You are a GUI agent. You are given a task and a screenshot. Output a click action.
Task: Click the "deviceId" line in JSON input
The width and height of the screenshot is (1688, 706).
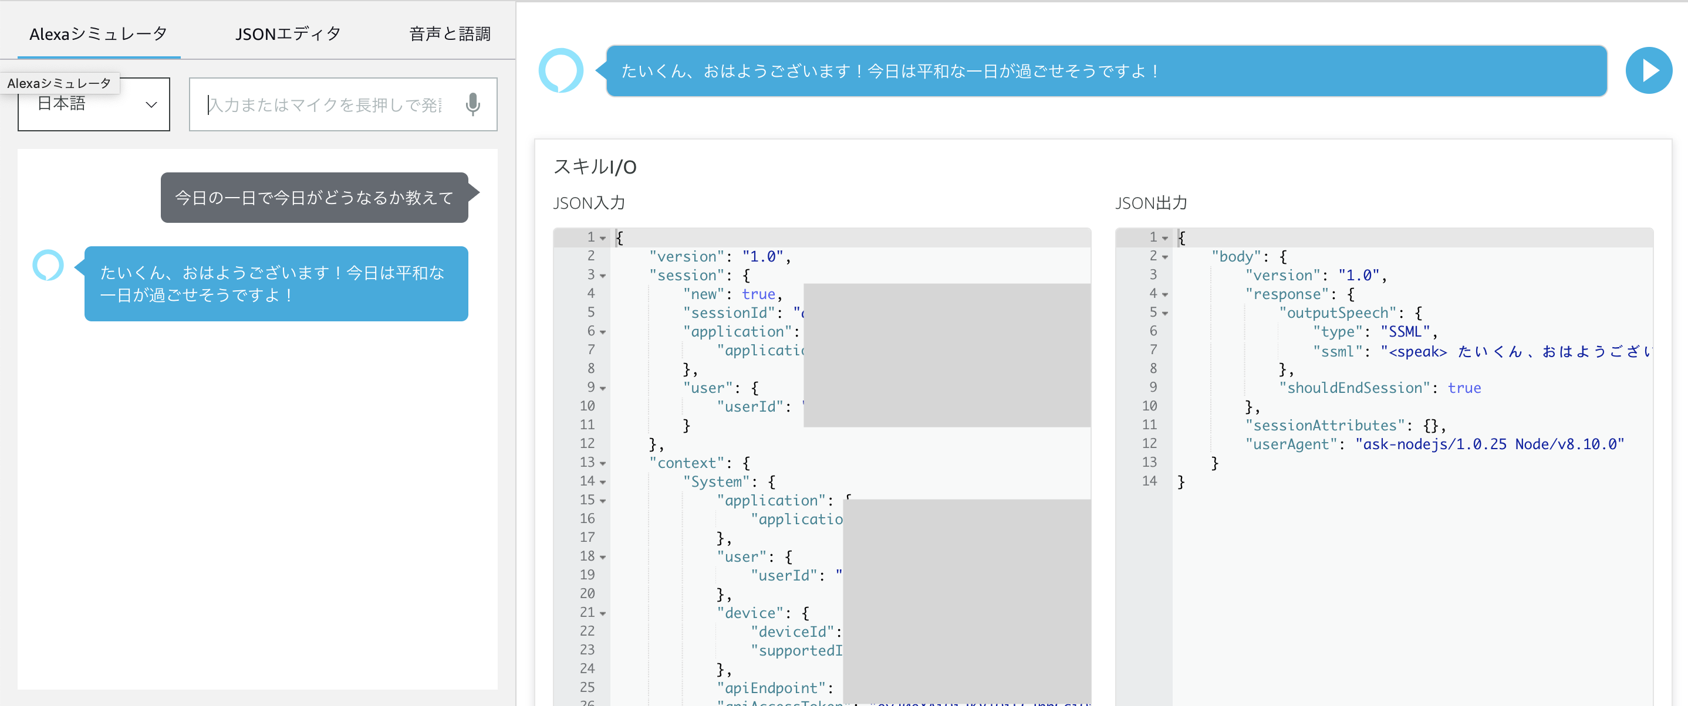[797, 632]
